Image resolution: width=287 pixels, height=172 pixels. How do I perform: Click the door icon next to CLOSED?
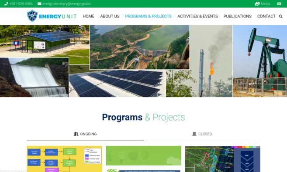pyautogui.click(x=194, y=134)
